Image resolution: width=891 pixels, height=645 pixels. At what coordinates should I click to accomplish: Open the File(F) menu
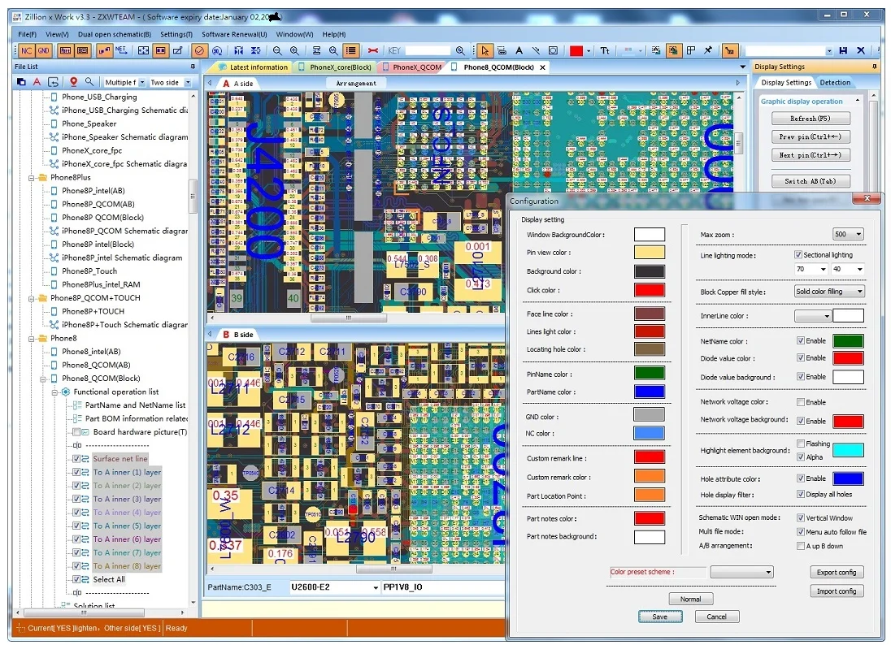(x=27, y=34)
